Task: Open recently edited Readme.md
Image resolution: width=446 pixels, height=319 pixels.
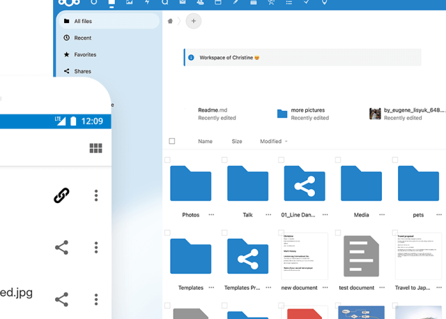Action: tap(217, 114)
